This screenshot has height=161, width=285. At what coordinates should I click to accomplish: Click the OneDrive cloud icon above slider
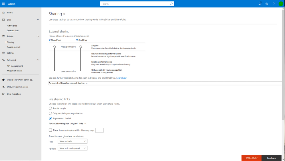click(77, 40)
